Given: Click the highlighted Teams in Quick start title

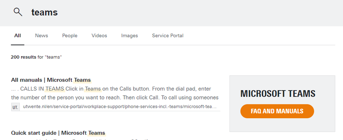Looking at the screenshot, I should (x=97, y=133).
